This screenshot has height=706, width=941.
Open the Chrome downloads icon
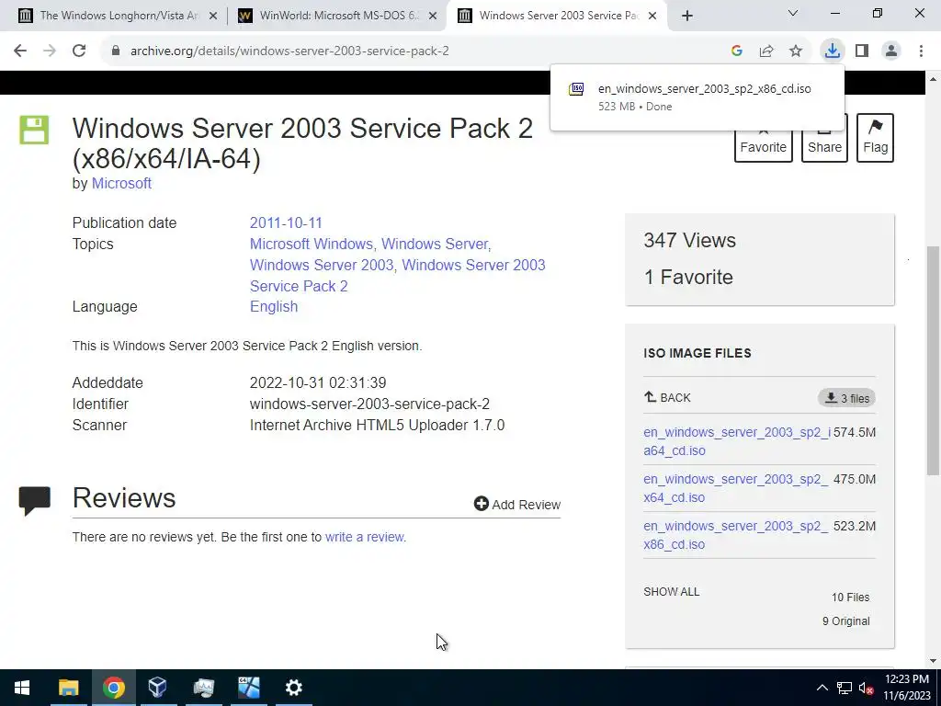(832, 51)
